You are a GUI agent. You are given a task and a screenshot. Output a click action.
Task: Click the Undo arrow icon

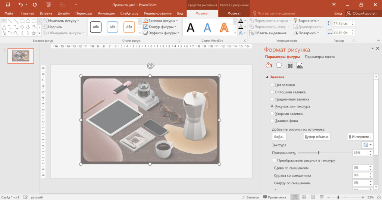click(21, 4)
